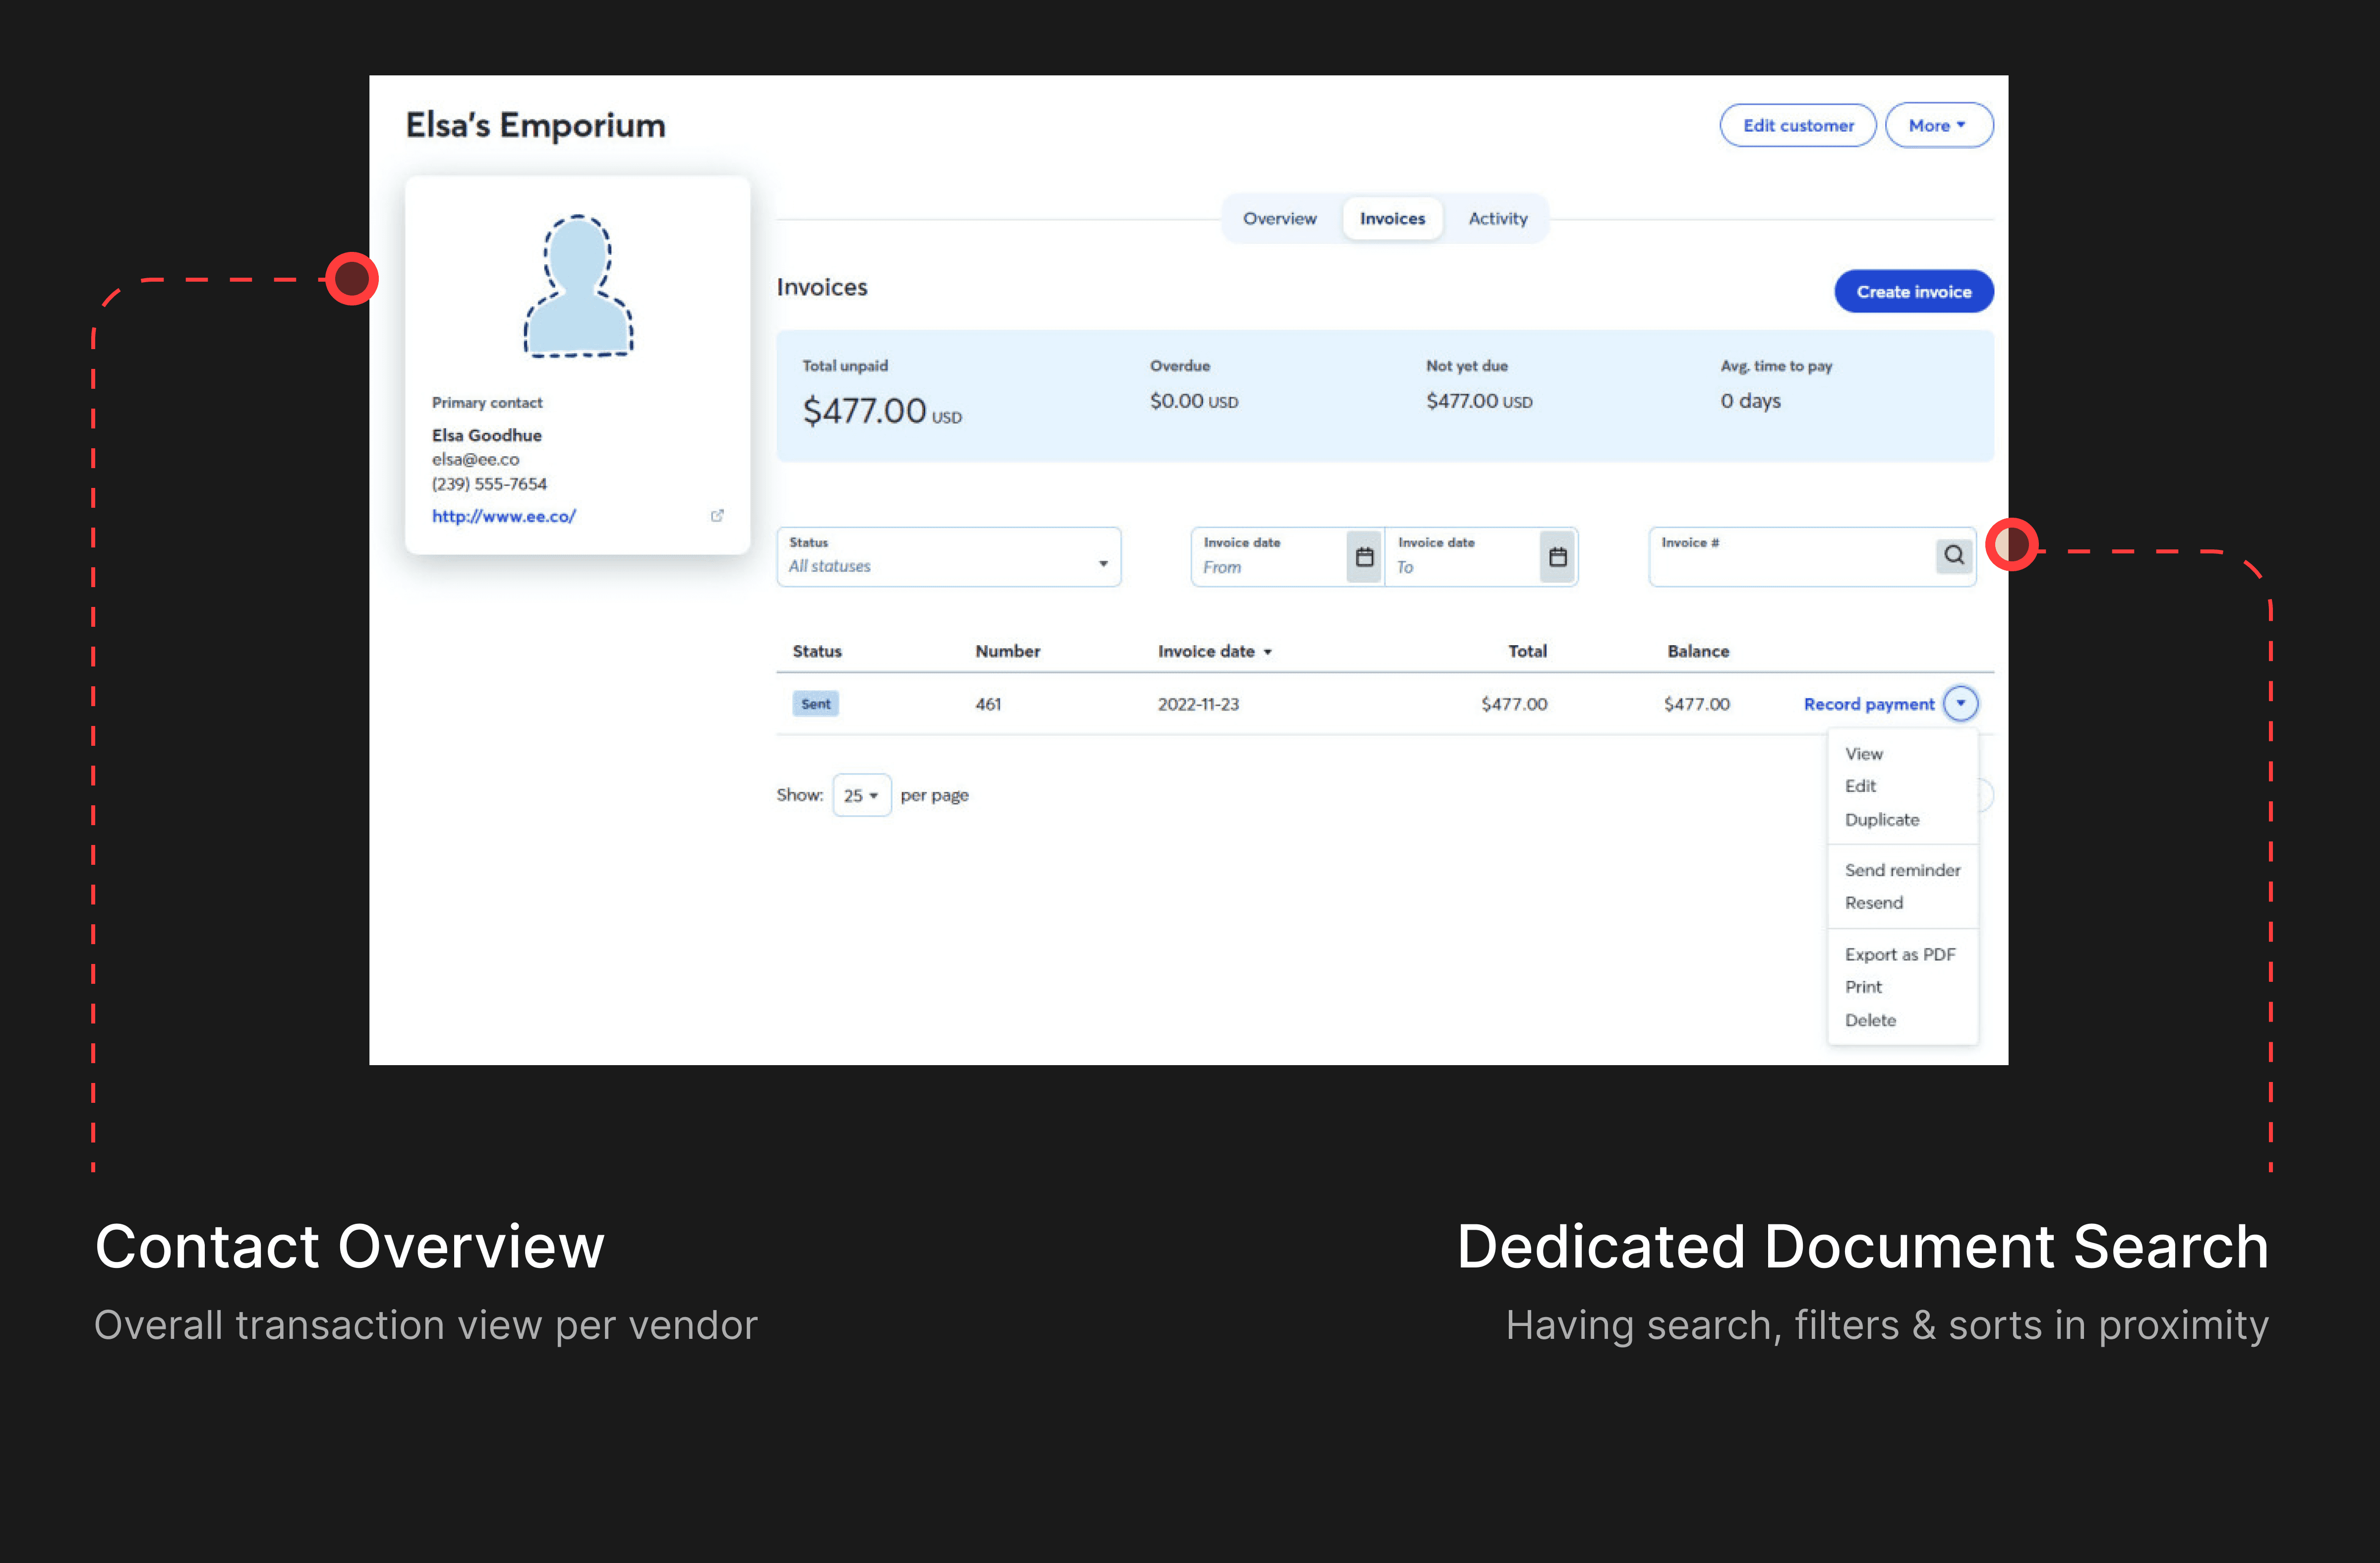The height and width of the screenshot is (1563, 2380).
Task: Change the 25 per page selector
Action: (860, 796)
